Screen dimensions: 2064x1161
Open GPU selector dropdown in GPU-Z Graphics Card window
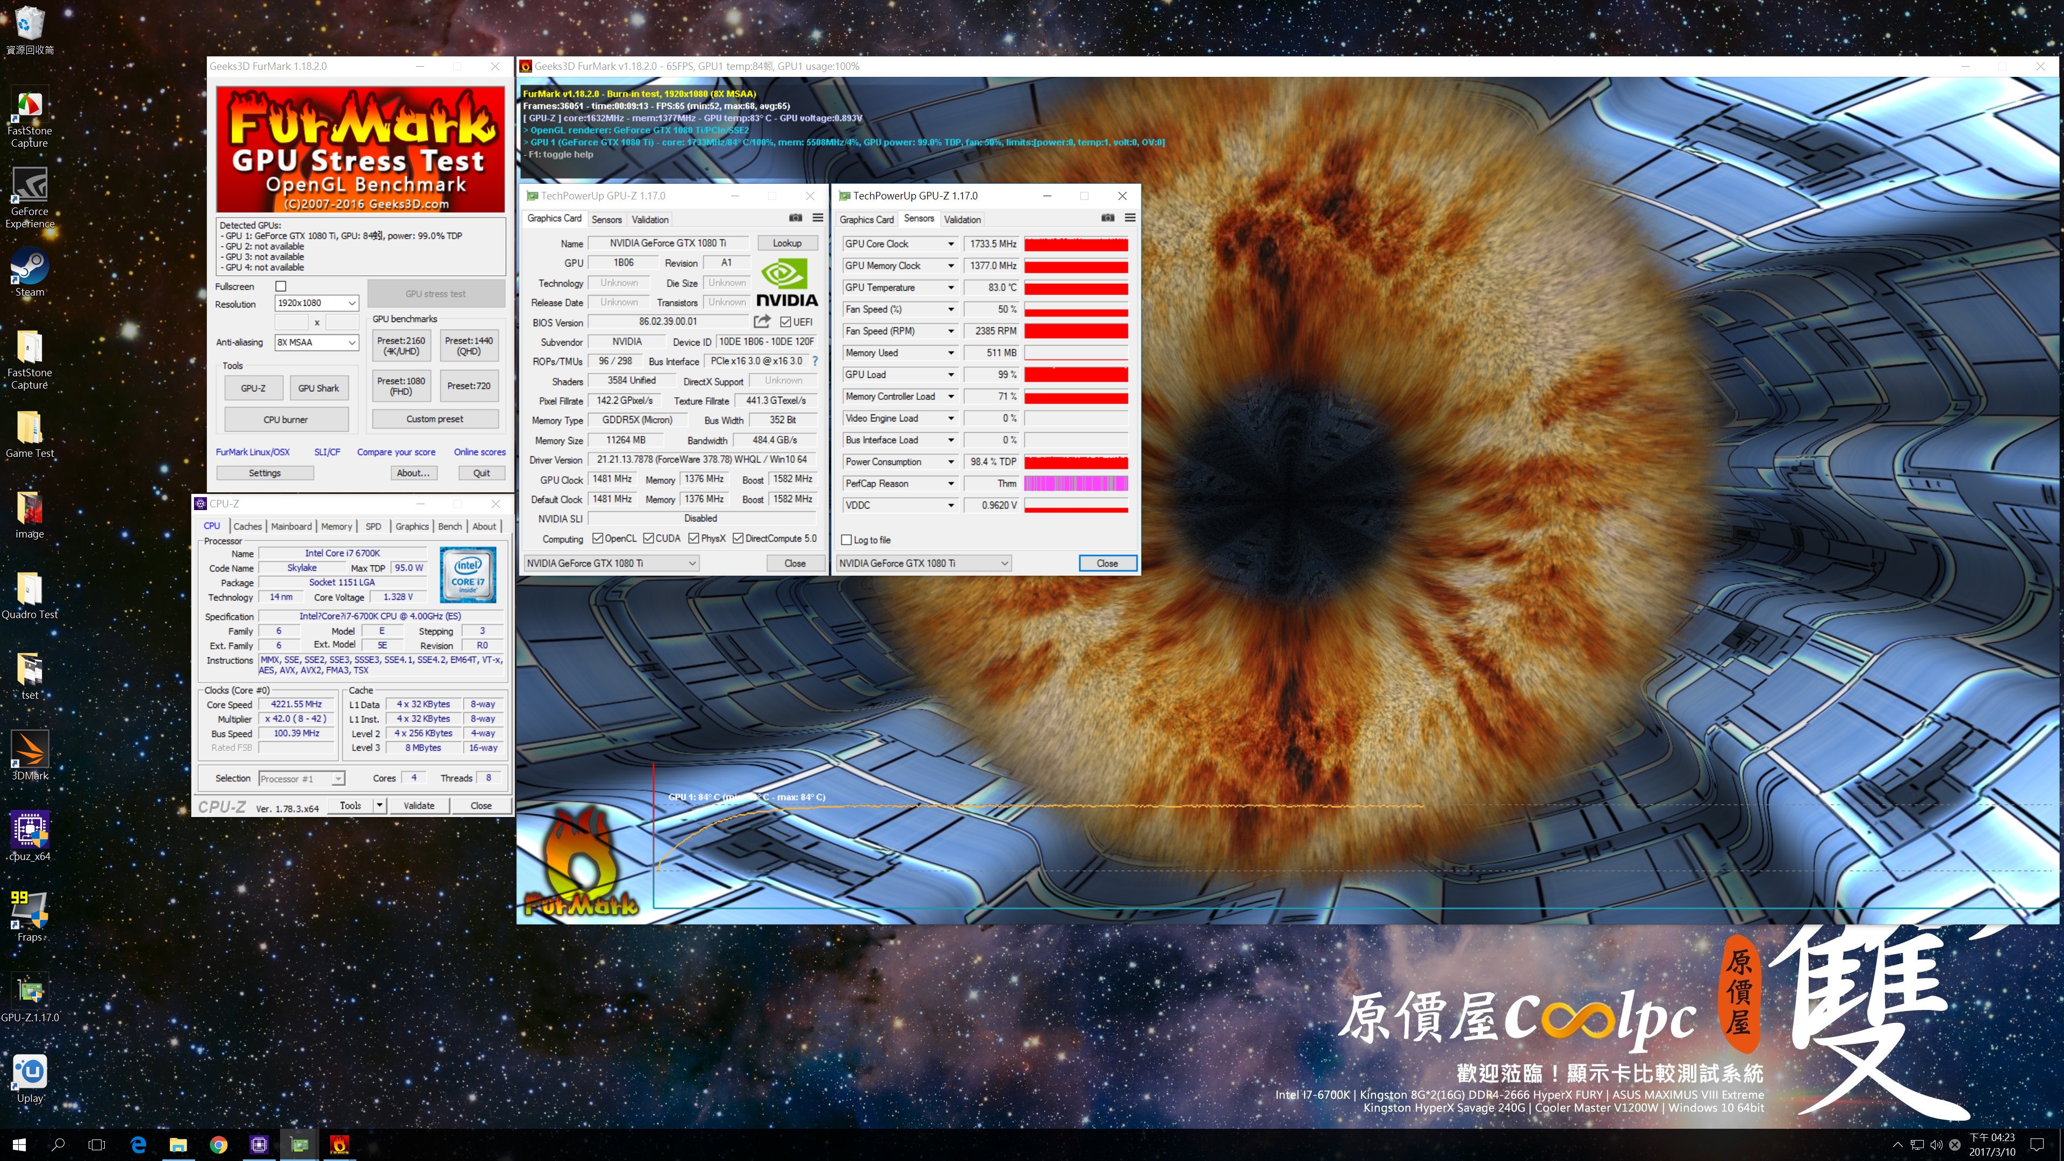click(611, 563)
